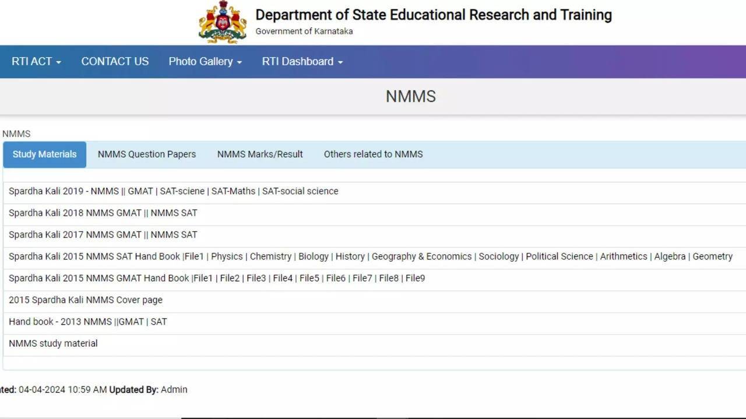Image resolution: width=746 pixels, height=419 pixels.
Task: Open Spardha Kali 2018 NMMS SAT link
Action: click(x=174, y=213)
